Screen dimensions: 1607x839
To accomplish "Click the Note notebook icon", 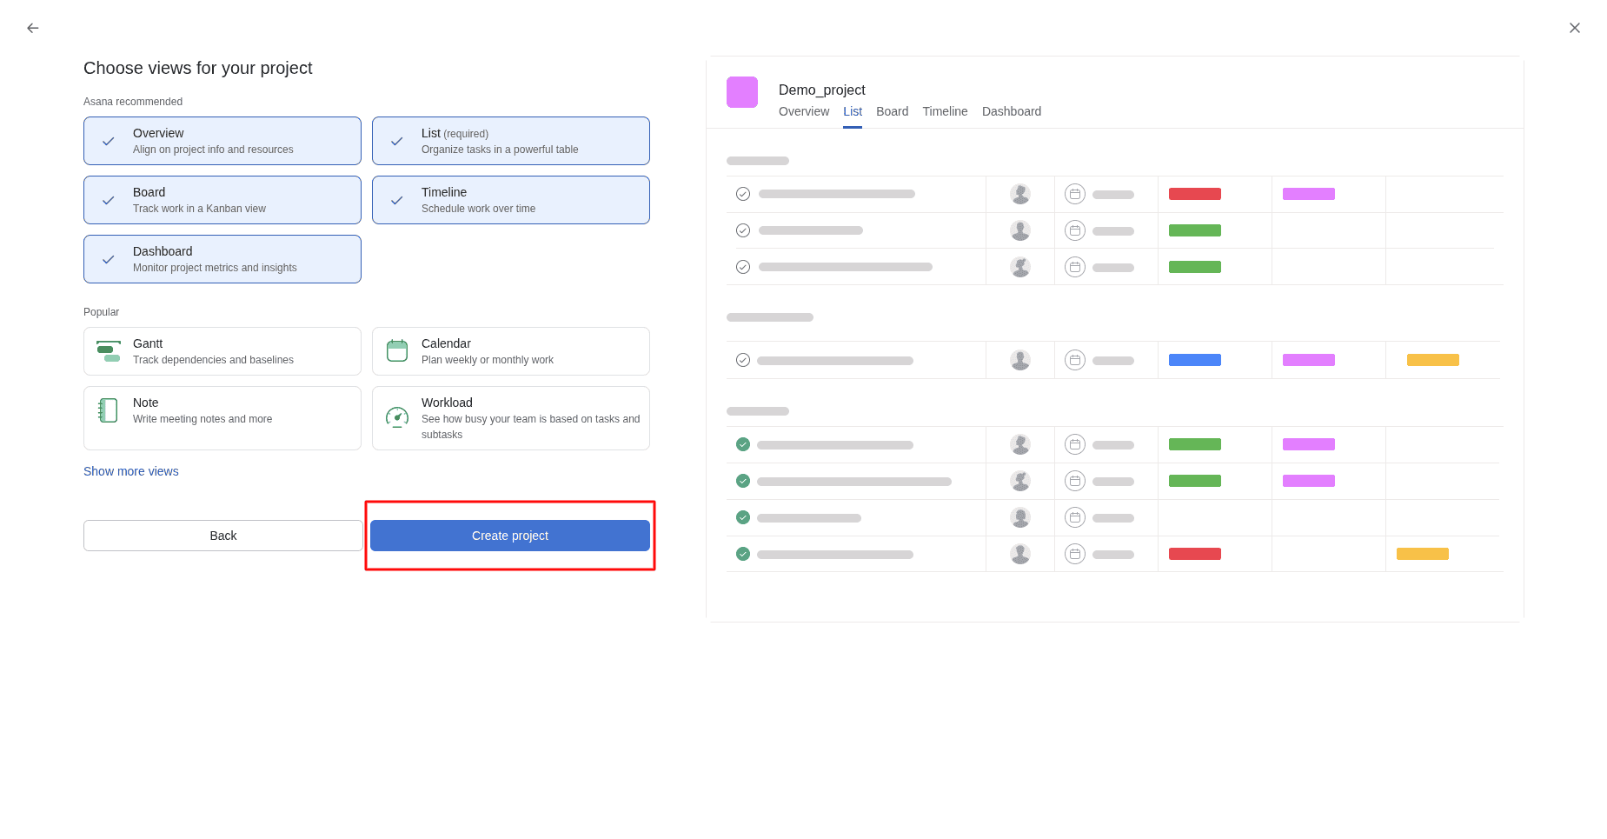I will [109, 410].
